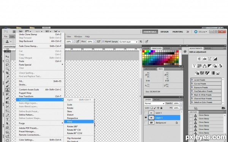Screen dimensions: 228x142
Task: Toggle lock image pixels
Action: point(155,108)
